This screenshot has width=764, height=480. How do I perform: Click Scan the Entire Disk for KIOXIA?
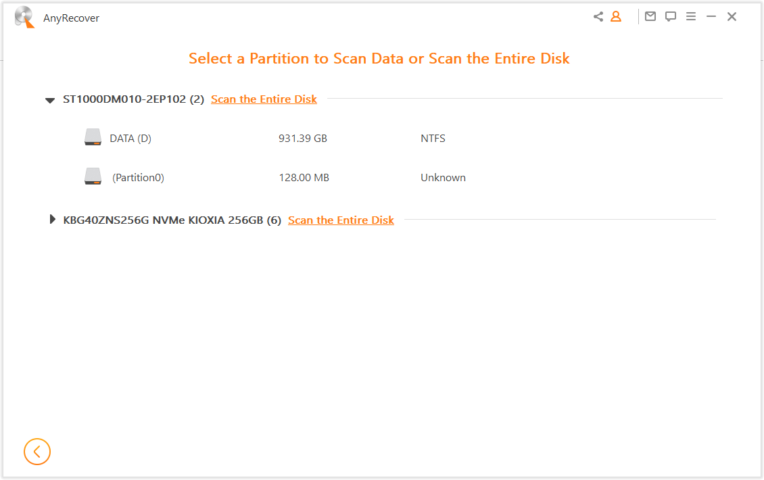click(341, 220)
